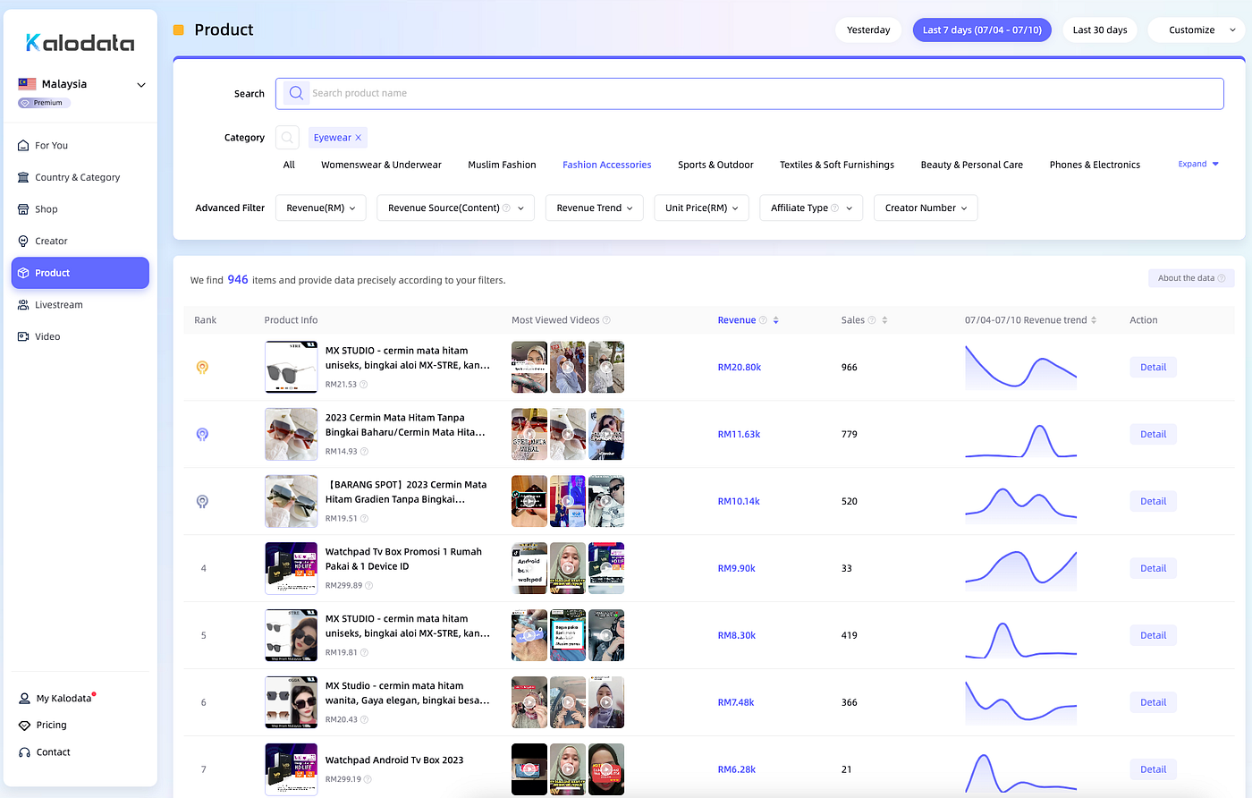Click the Malaysia flag icon
Image resolution: width=1252 pixels, height=798 pixels.
coord(27,84)
